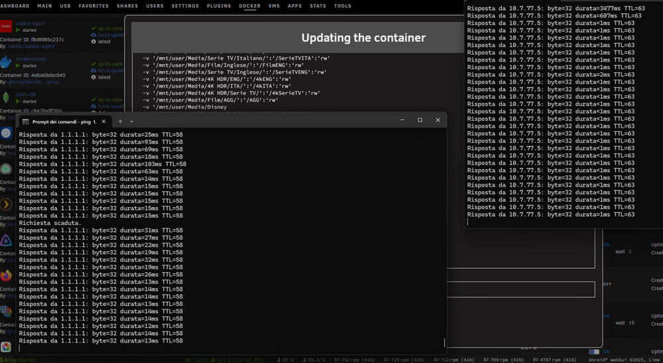Open the USB tab
Image resolution: width=663 pixels, height=363 pixels.
[65, 6]
